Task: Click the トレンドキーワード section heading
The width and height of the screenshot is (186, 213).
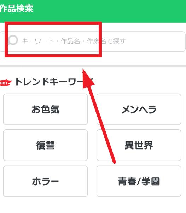Action: [54, 82]
